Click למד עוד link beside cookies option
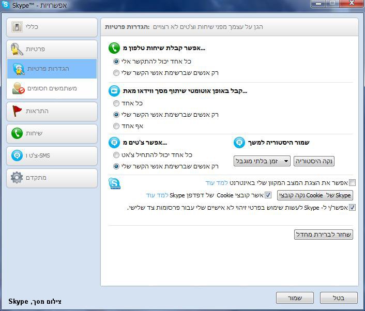The width and height of the screenshot is (365, 311). (157, 195)
